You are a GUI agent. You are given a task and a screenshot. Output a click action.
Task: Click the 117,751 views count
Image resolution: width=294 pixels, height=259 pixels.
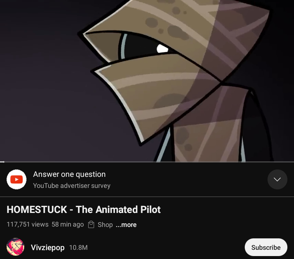coord(28,224)
